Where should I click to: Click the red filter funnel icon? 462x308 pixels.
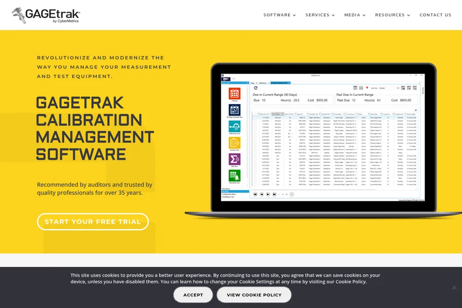coord(367,88)
